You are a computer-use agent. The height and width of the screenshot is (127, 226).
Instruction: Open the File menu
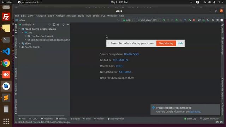coord(17,16)
